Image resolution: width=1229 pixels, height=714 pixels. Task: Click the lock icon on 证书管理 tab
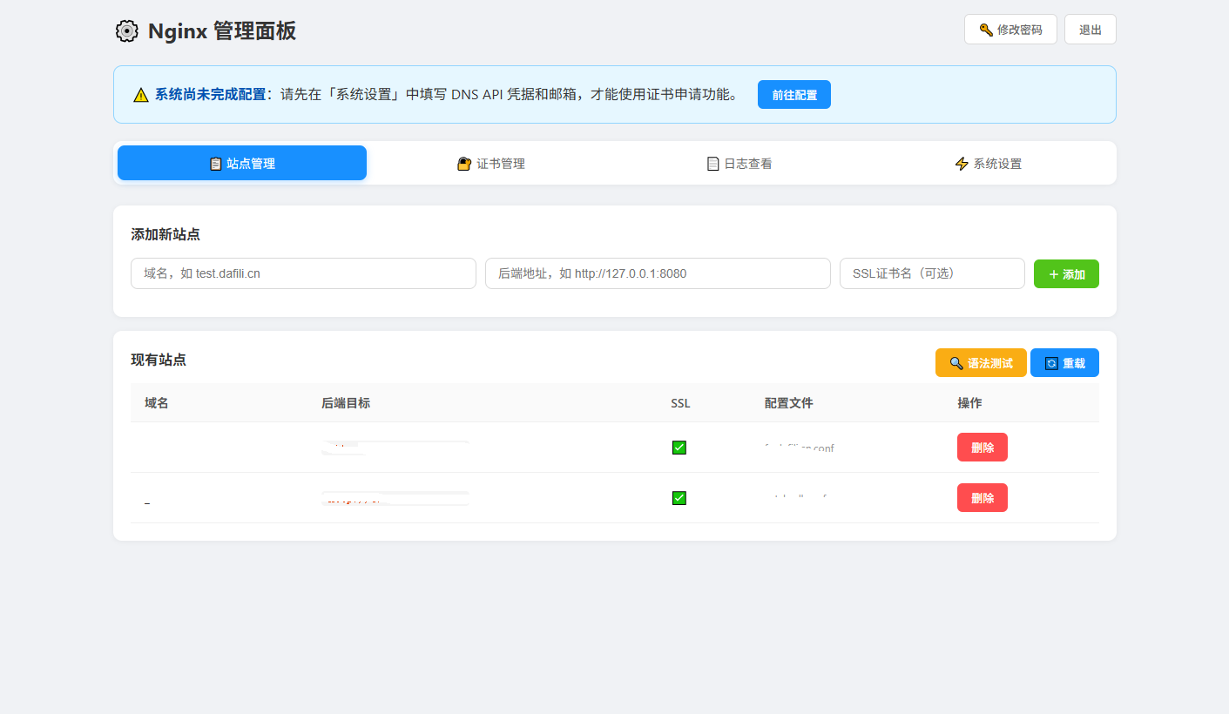pyautogui.click(x=464, y=164)
